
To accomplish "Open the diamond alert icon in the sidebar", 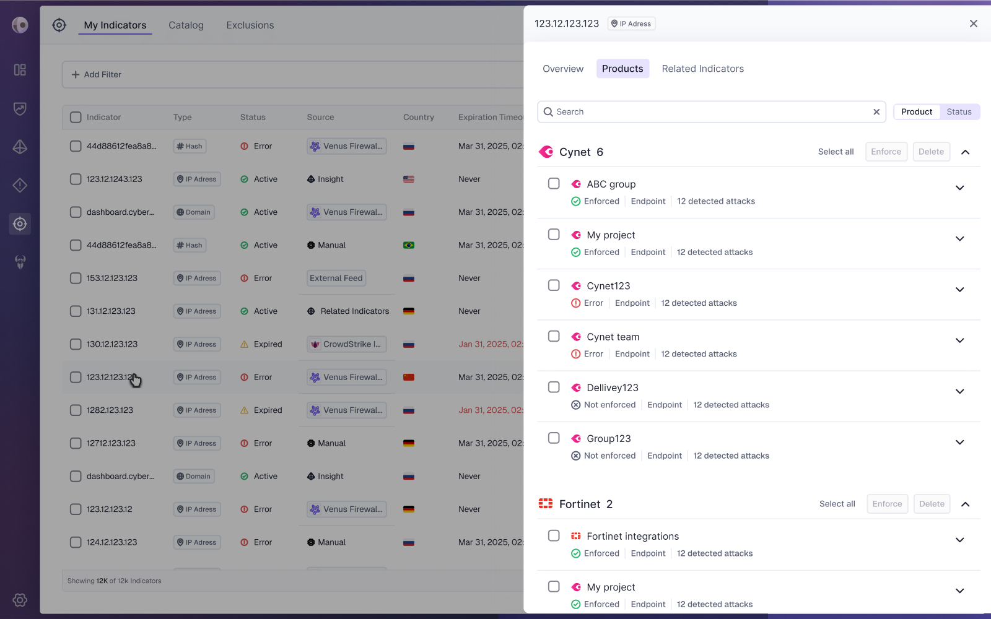I will (x=20, y=185).
